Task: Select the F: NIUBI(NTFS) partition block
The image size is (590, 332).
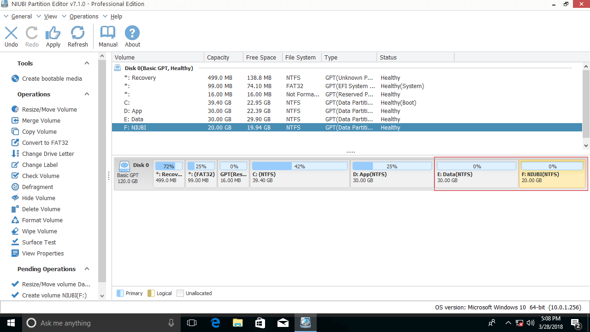Action: 552,174
